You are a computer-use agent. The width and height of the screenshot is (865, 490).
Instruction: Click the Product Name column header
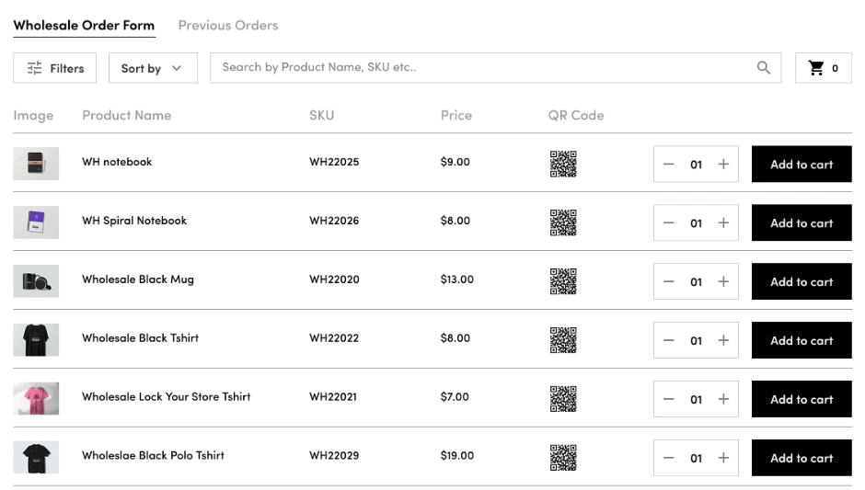(127, 115)
